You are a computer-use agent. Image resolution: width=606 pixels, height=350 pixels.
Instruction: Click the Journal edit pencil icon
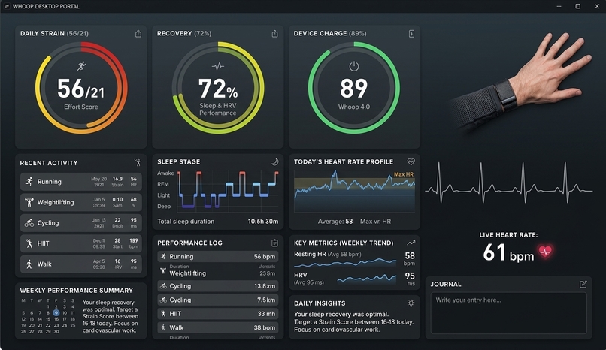[x=583, y=284]
